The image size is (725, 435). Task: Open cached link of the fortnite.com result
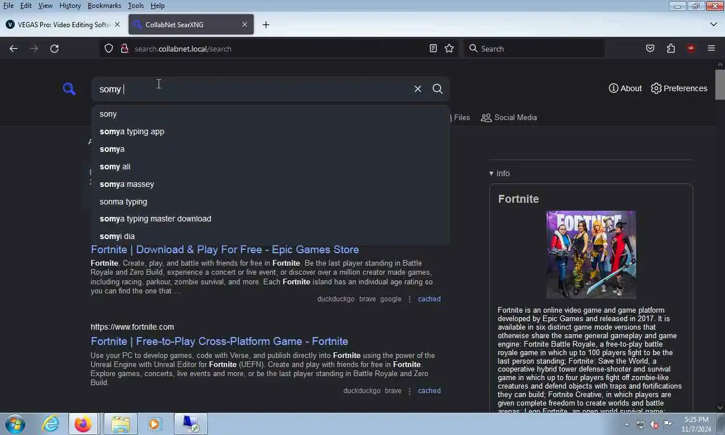429,391
